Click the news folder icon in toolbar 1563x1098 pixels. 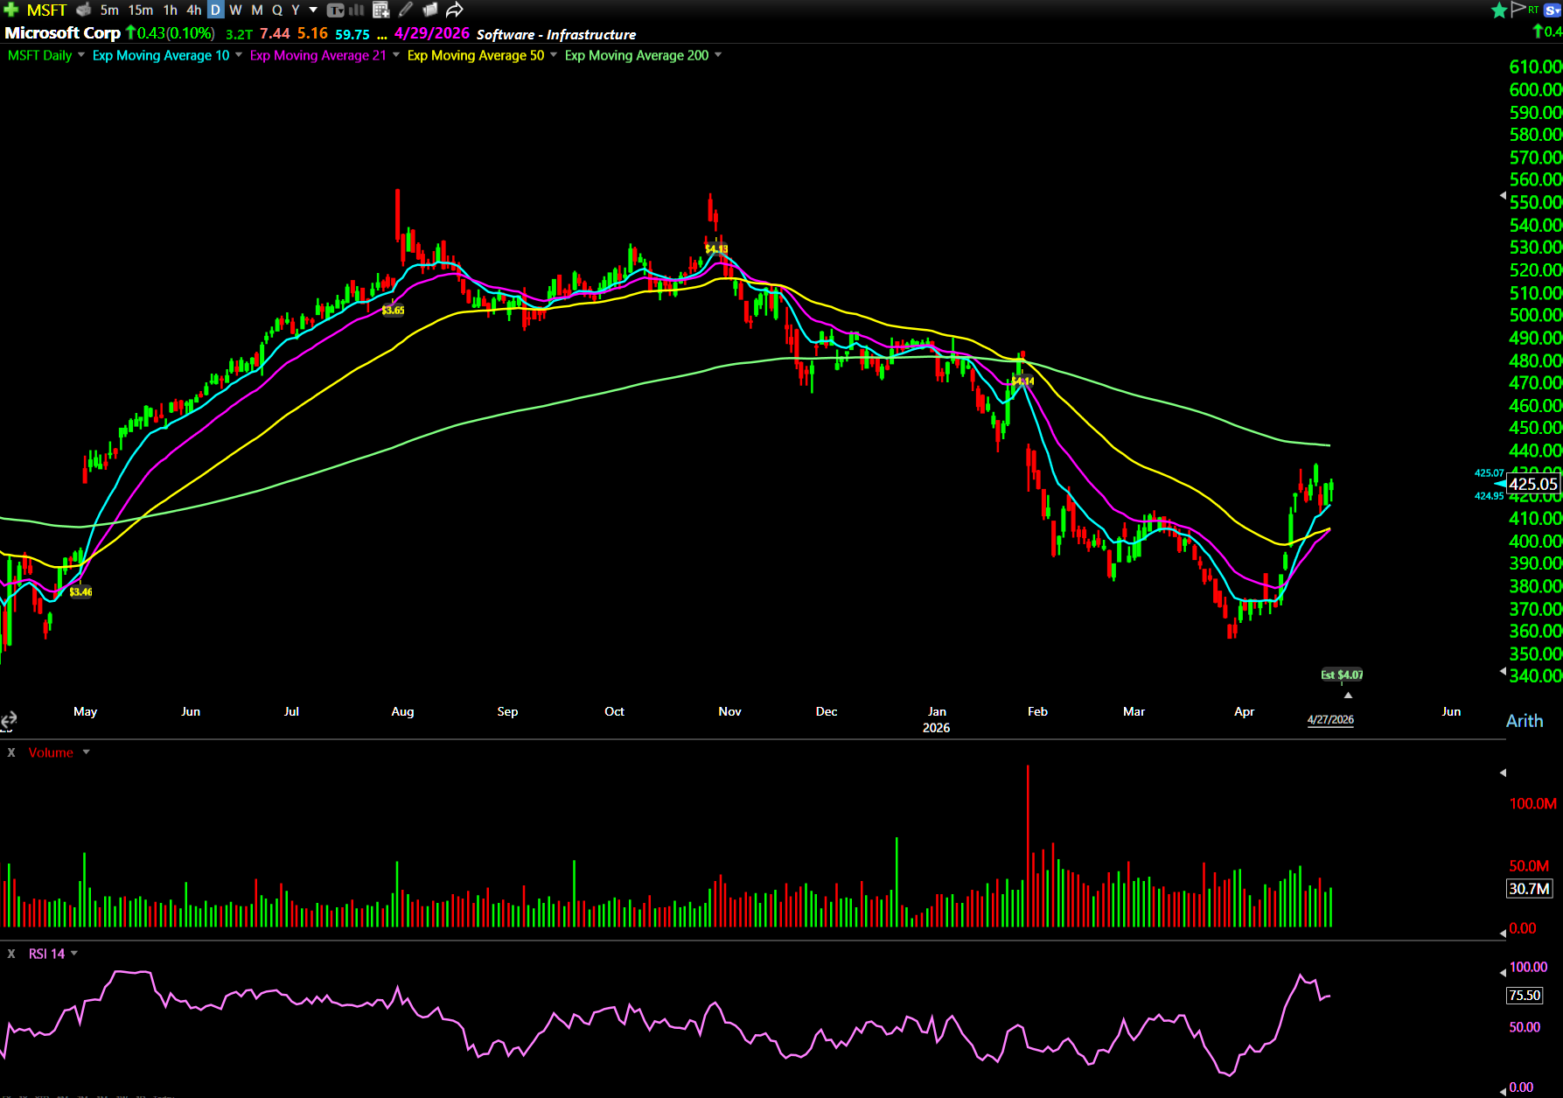tap(429, 10)
